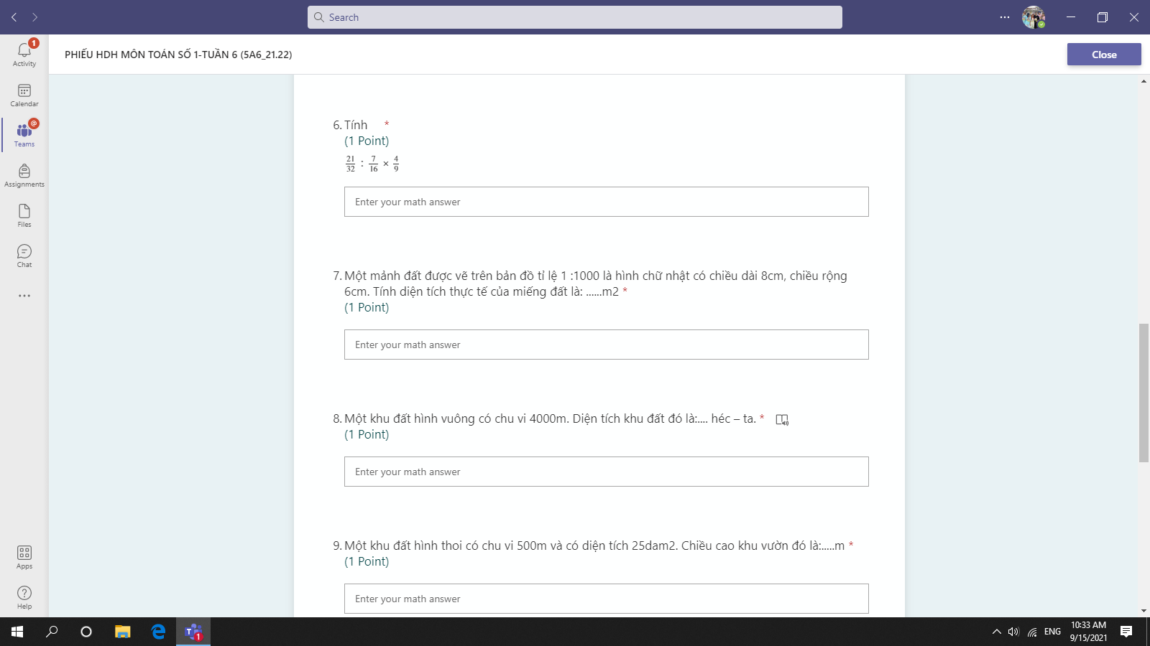Click question 9 text 'Một khu đất hình thoi'
This screenshot has height=646, width=1150.
pos(594,546)
